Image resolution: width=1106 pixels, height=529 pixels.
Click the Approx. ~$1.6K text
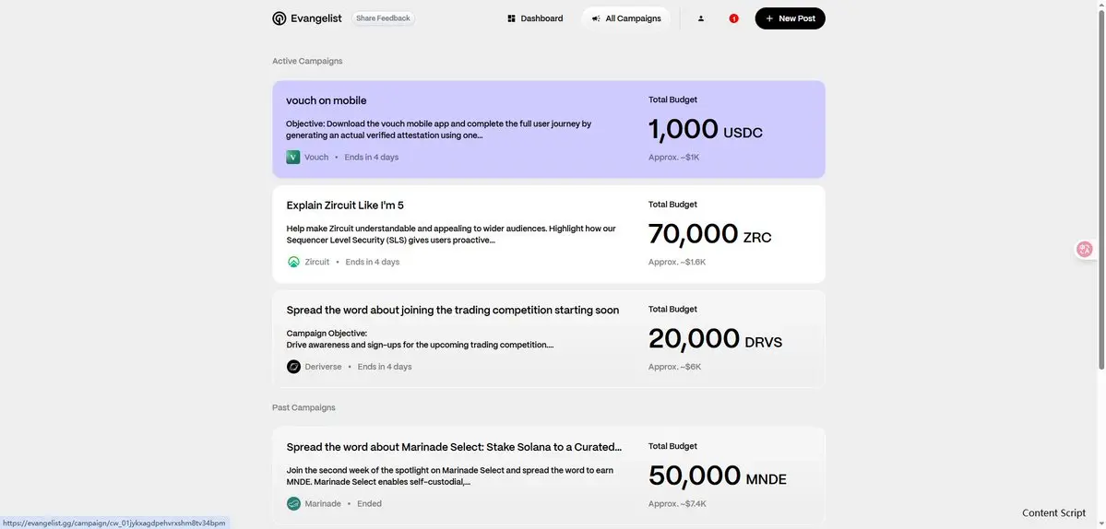pyautogui.click(x=677, y=262)
